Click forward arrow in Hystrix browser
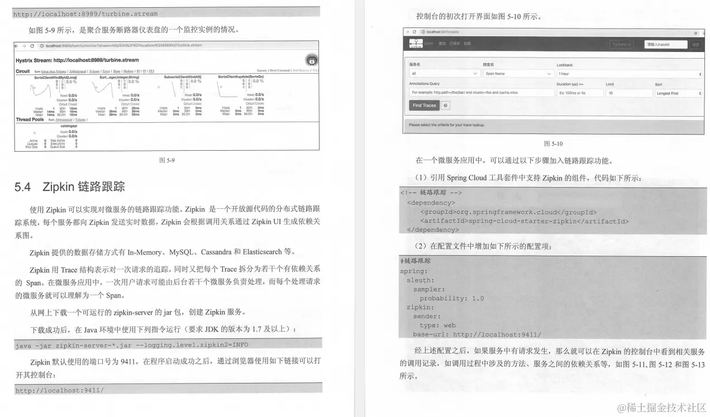Image resolution: width=710 pixels, height=417 pixels. click(24, 46)
